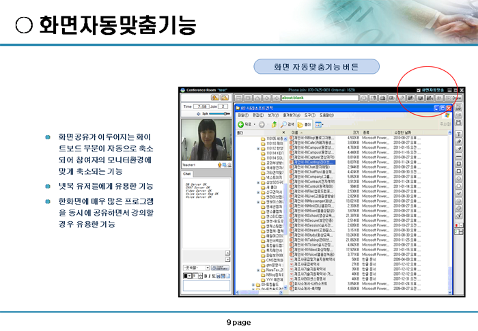The image size is (478, 331).
Task: Click the printer icon in whiteboard toolbar
Action: click(x=458, y=115)
